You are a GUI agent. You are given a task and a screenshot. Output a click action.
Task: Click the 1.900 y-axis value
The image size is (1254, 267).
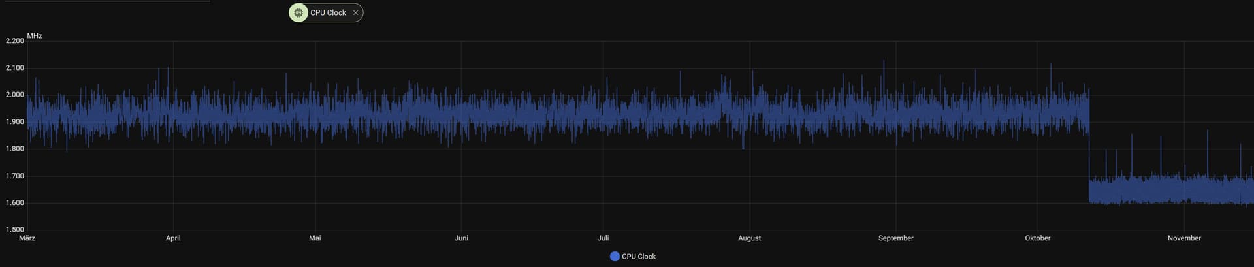tap(14, 122)
